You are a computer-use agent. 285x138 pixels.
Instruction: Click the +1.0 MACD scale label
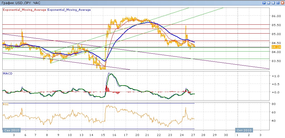pyautogui.click(x=275, y=76)
